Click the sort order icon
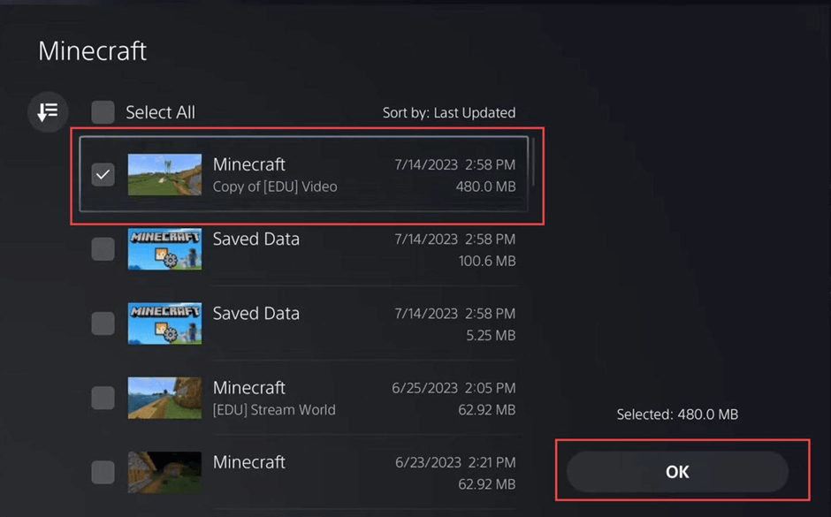The height and width of the screenshot is (517, 831). click(47, 112)
